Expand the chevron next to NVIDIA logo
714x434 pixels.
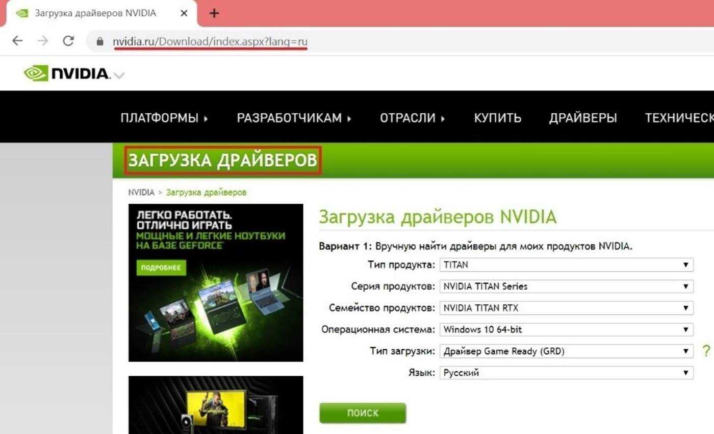pyautogui.click(x=119, y=76)
